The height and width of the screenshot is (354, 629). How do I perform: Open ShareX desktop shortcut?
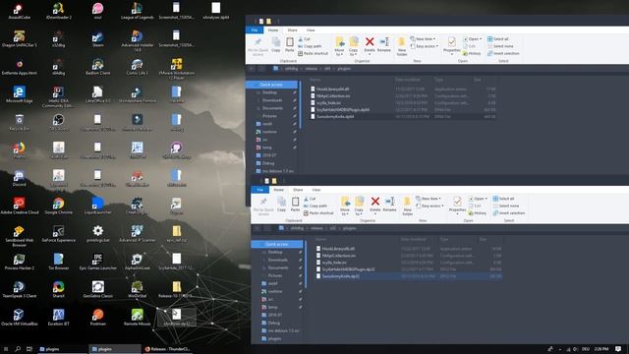coord(59,290)
